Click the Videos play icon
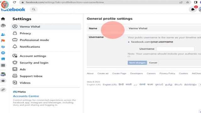Viewport: 201px width, 113px height. (15, 83)
